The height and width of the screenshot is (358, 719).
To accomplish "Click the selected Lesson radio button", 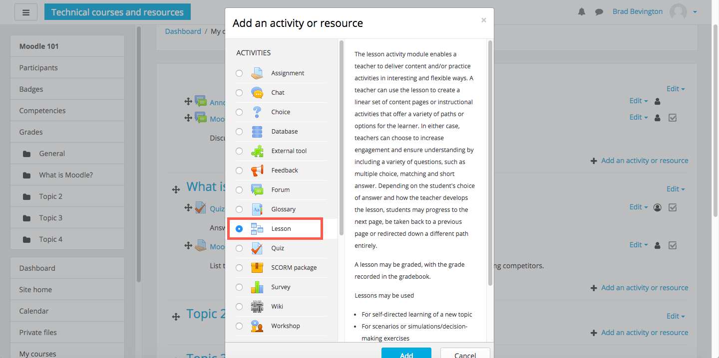I will pos(239,229).
